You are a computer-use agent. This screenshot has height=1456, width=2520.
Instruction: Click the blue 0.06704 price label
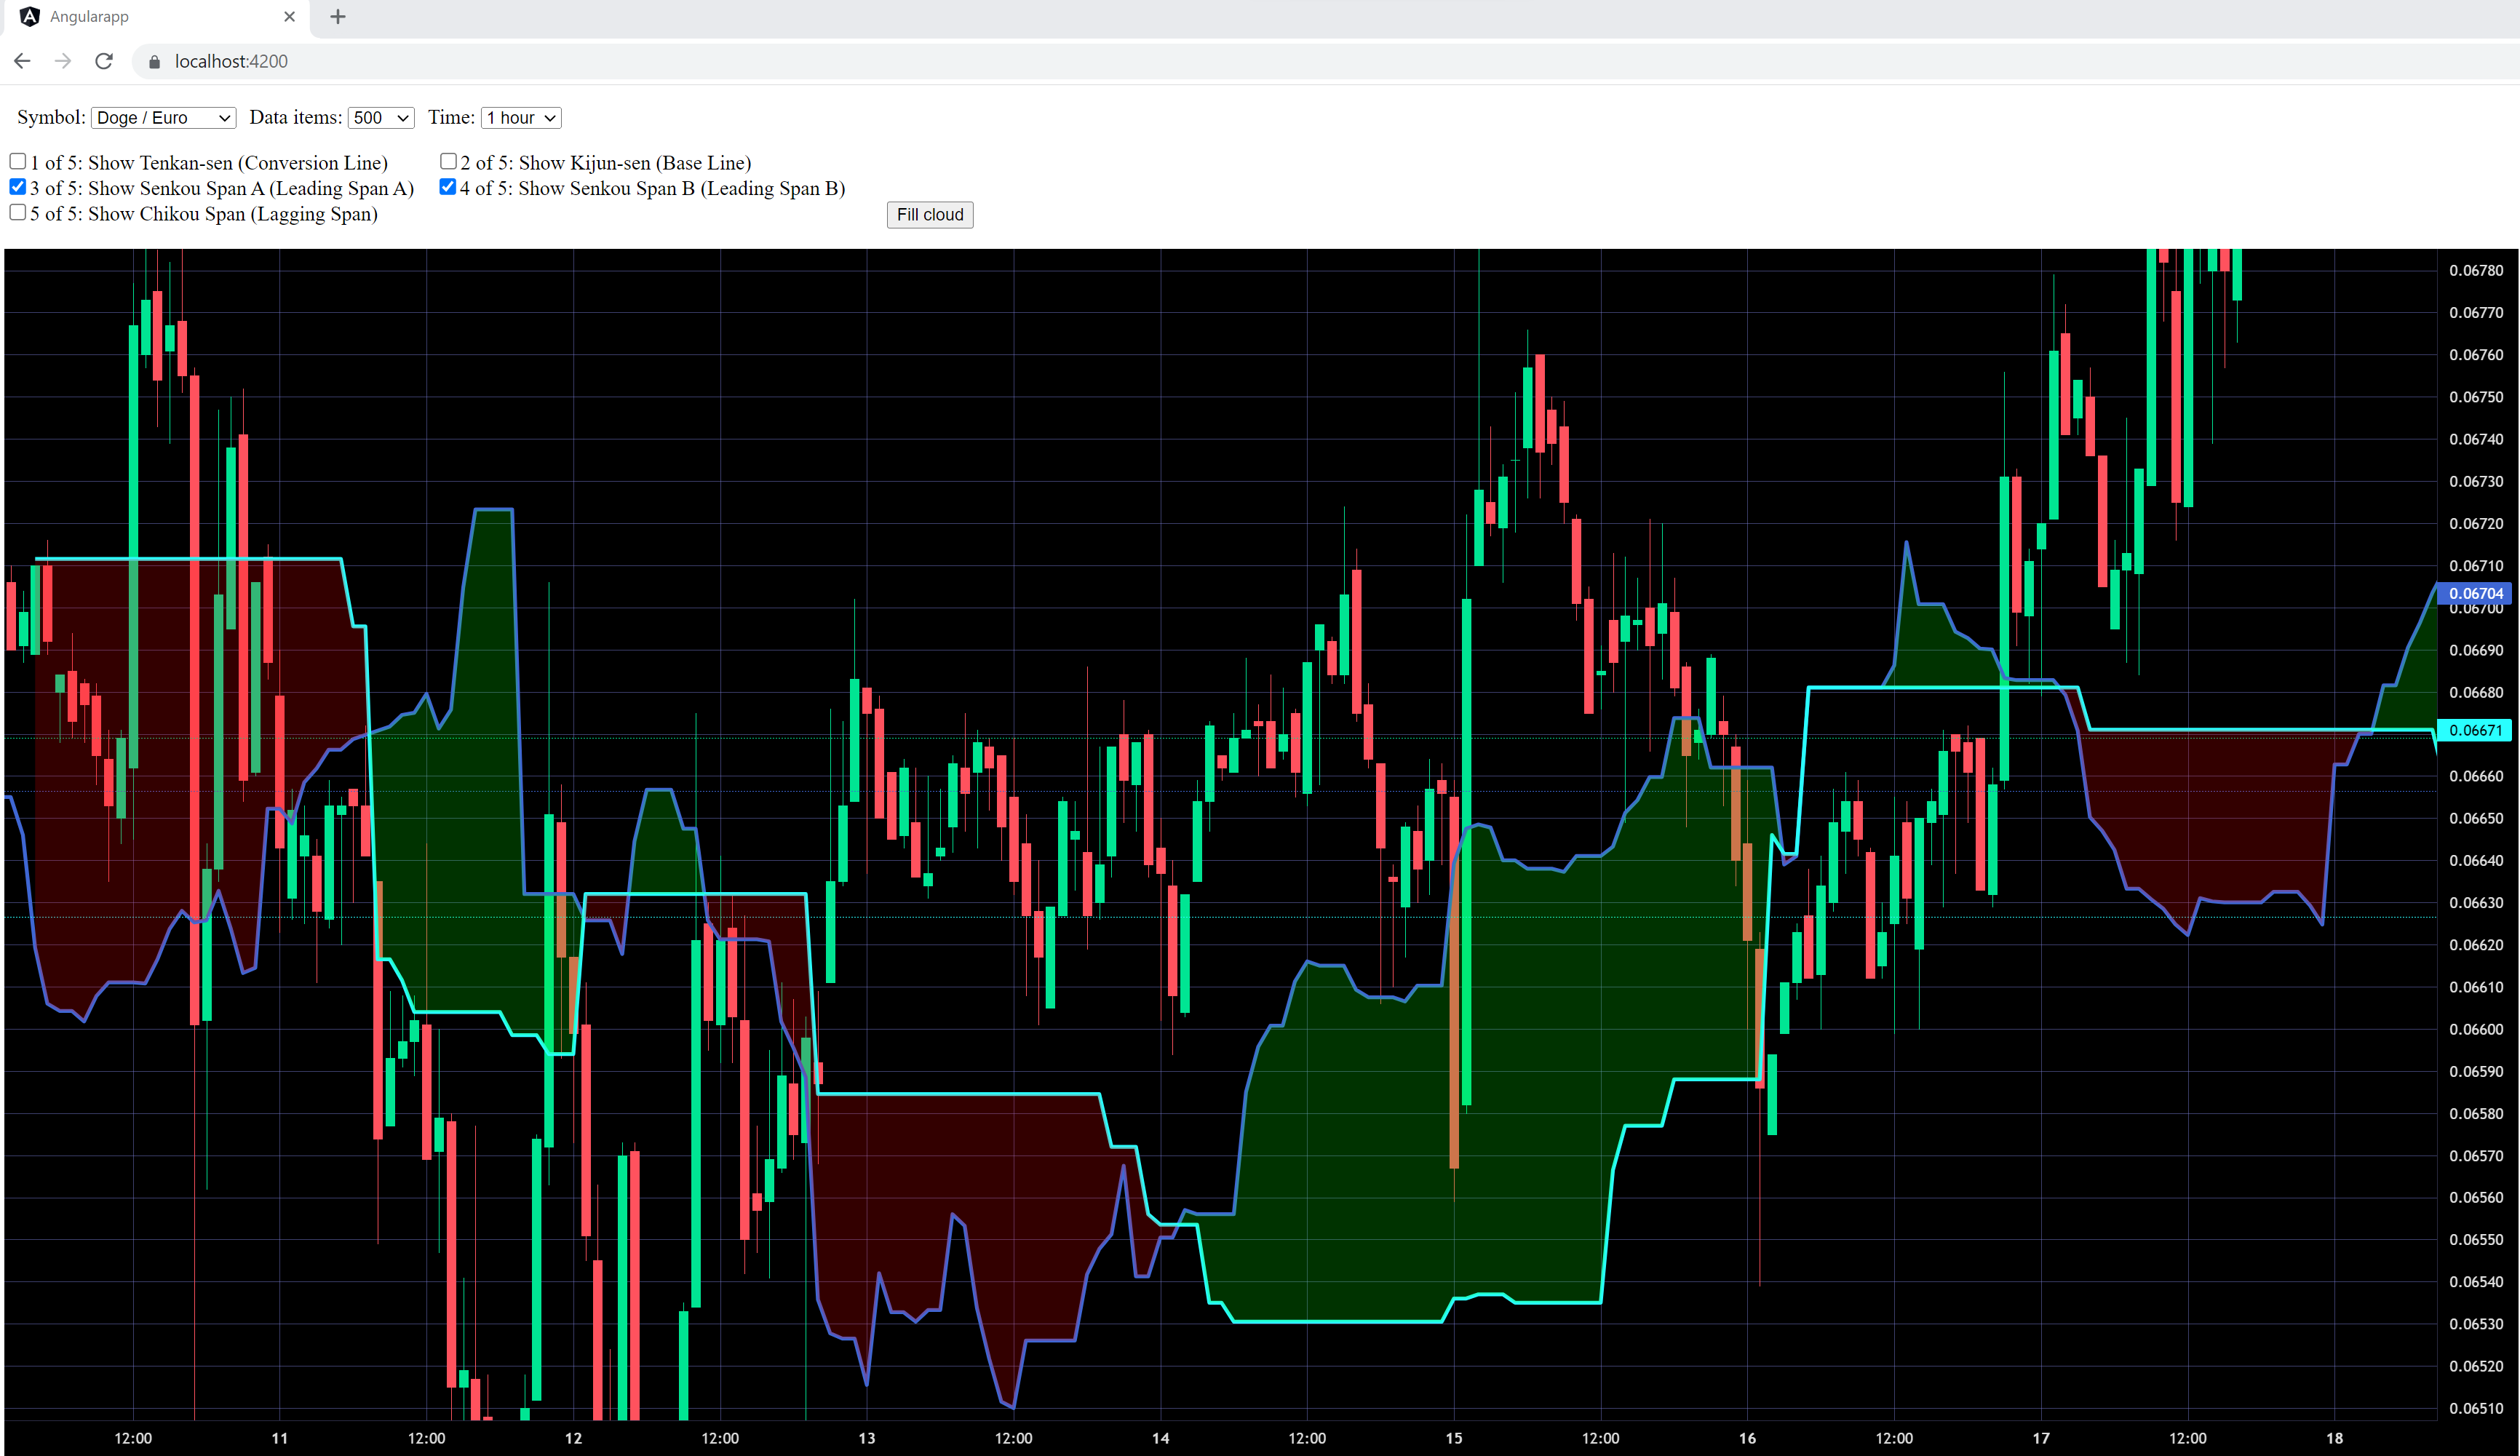pos(2475,593)
